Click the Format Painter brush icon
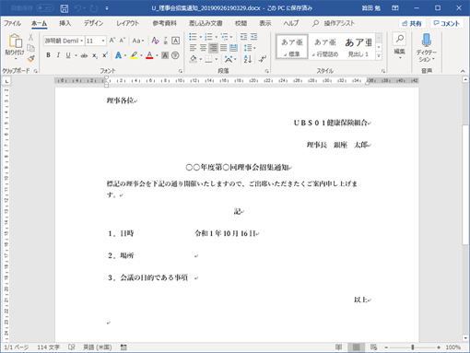 pos(30,58)
